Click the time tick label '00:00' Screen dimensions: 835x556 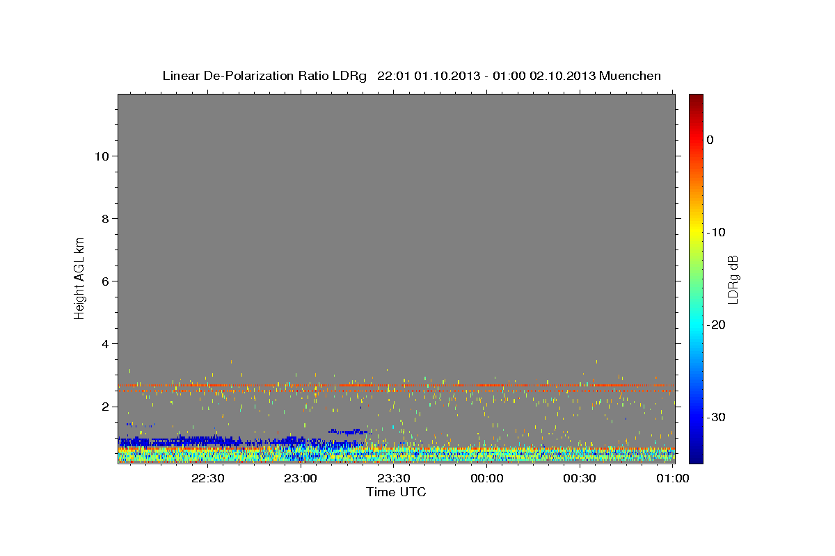pyautogui.click(x=487, y=478)
